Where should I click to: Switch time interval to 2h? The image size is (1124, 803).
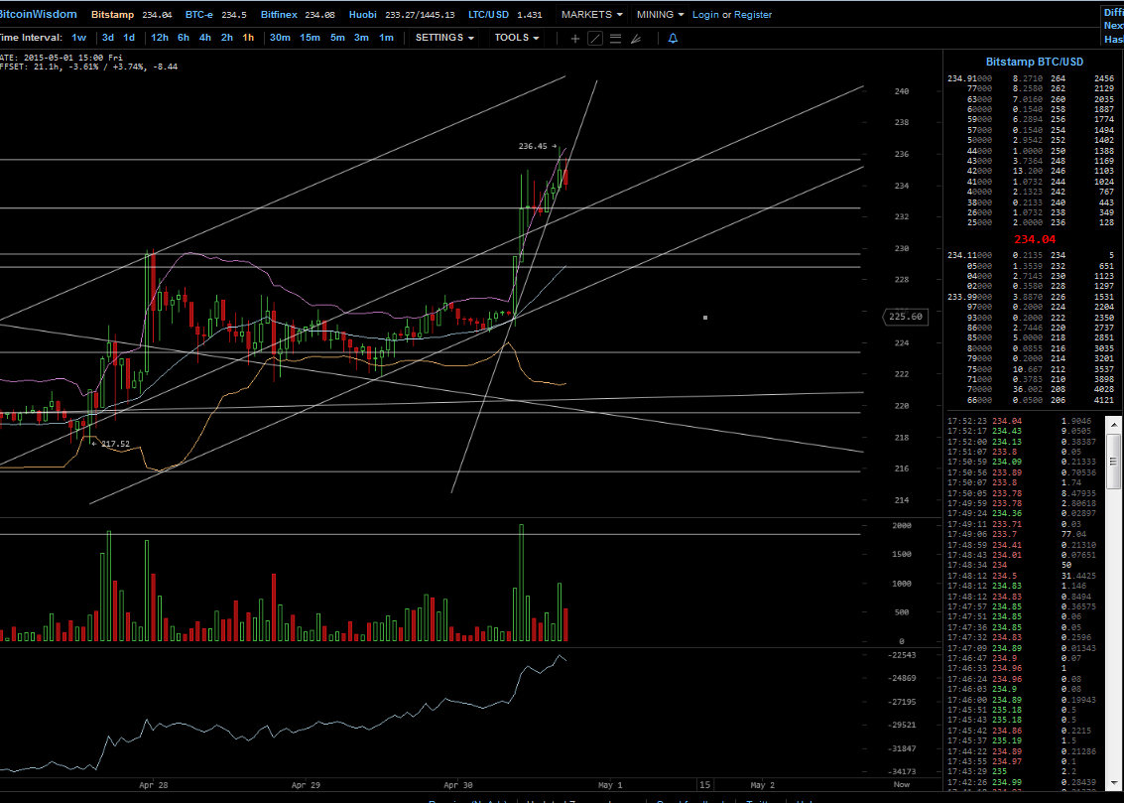click(x=226, y=38)
